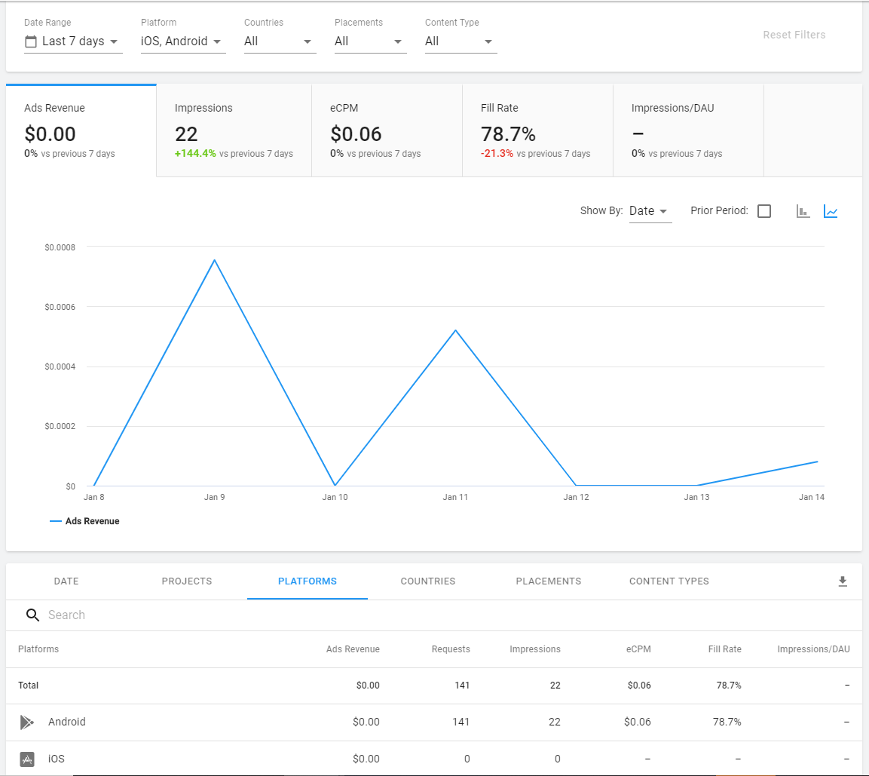Click the Ads Revenue legend below the chart

84,520
